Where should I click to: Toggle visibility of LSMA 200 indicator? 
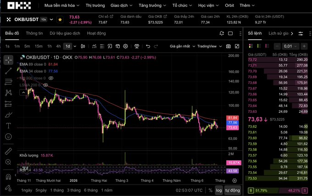tap(45, 85)
